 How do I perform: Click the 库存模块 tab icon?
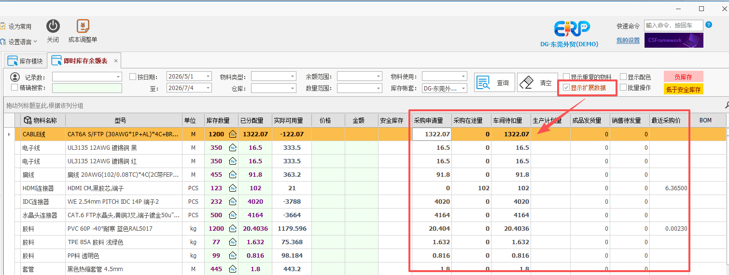click(x=12, y=61)
